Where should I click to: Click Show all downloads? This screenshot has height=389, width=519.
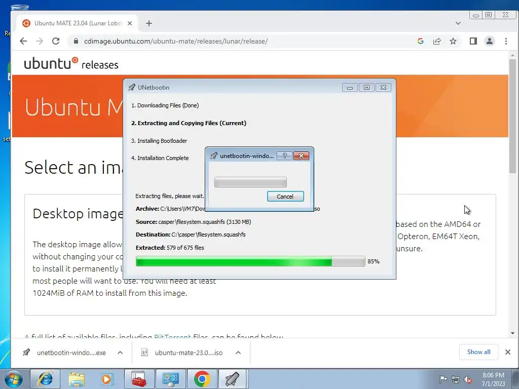tap(478, 352)
